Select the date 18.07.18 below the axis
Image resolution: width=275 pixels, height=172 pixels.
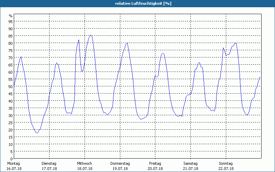84,169
